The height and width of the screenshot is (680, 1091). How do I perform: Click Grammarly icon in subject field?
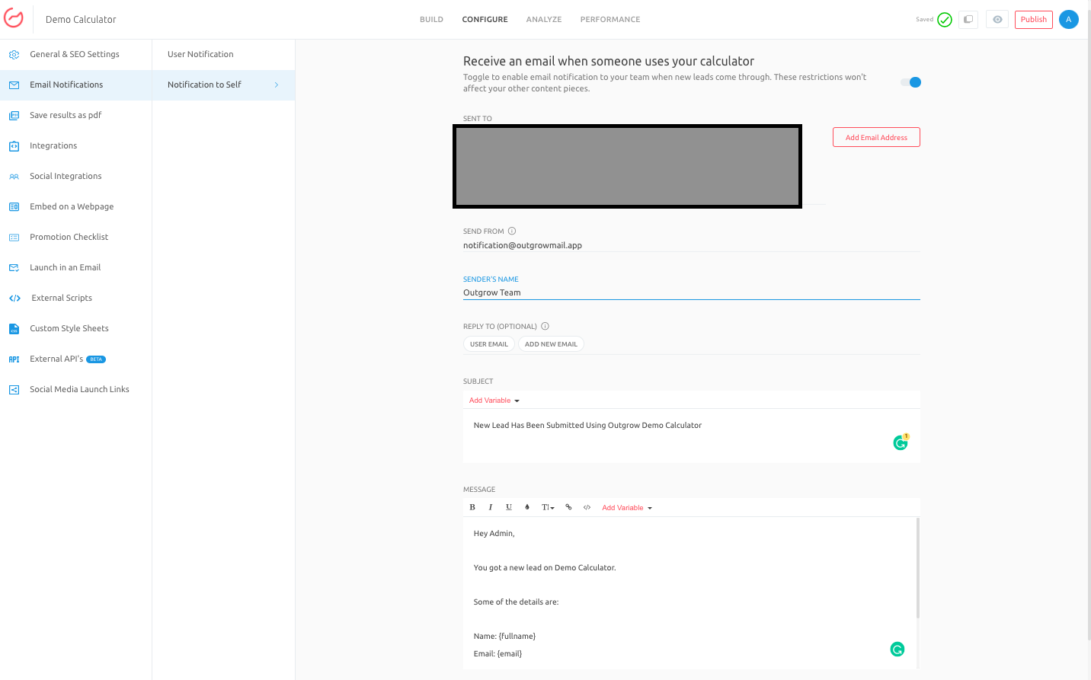click(901, 442)
